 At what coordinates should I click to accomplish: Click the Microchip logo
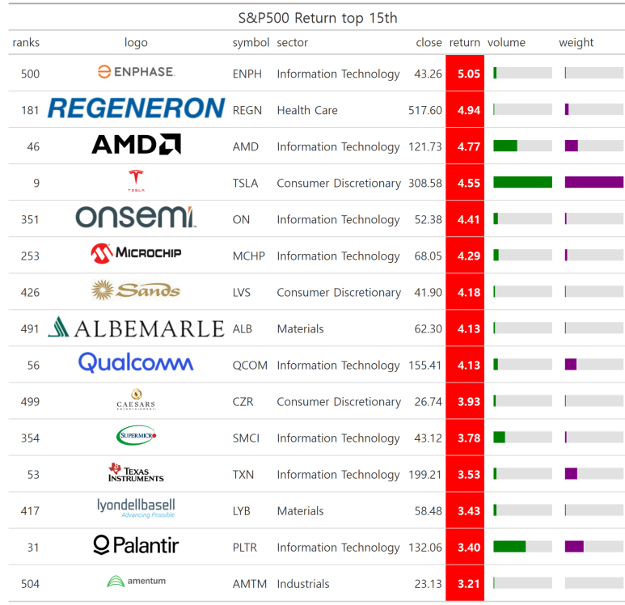click(x=136, y=253)
